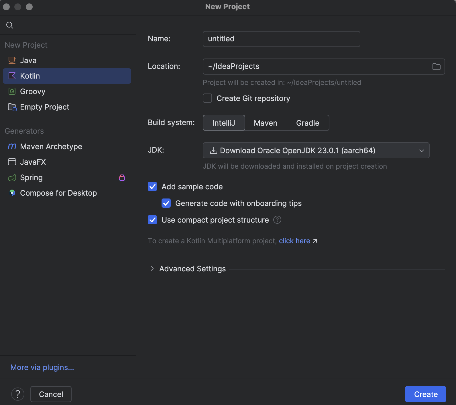The image size is (456, 405).
Task: Click the download icon in JDK field
Action: pyautogui.click(x=214, y=150)
